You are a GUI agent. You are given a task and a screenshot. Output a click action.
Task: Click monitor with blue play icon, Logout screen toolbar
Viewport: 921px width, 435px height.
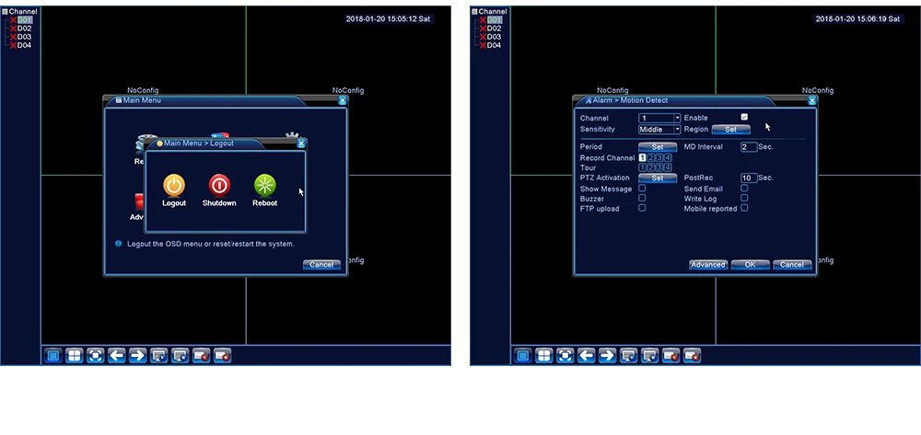tap(159, 355)
